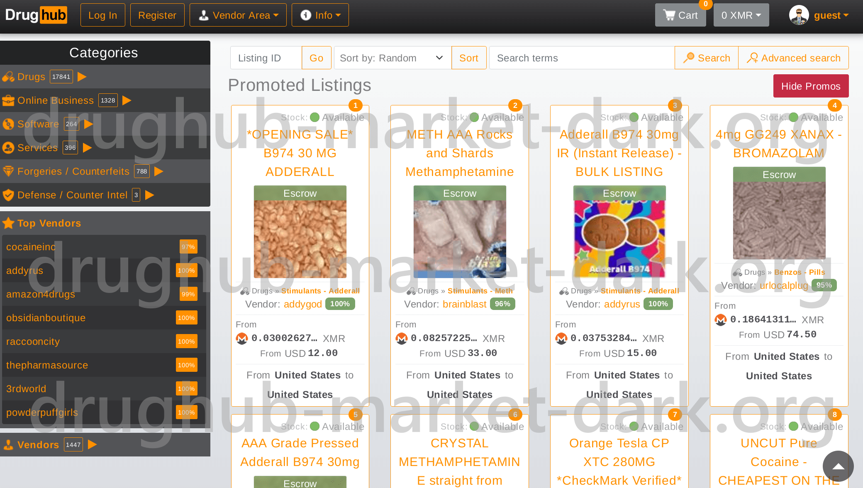Click the Advanced search person-magnifier icon

click(x=752, y=58)
